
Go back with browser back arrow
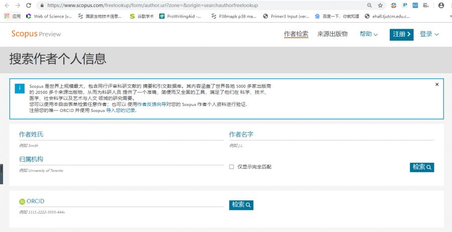click(x=7, y=5)
